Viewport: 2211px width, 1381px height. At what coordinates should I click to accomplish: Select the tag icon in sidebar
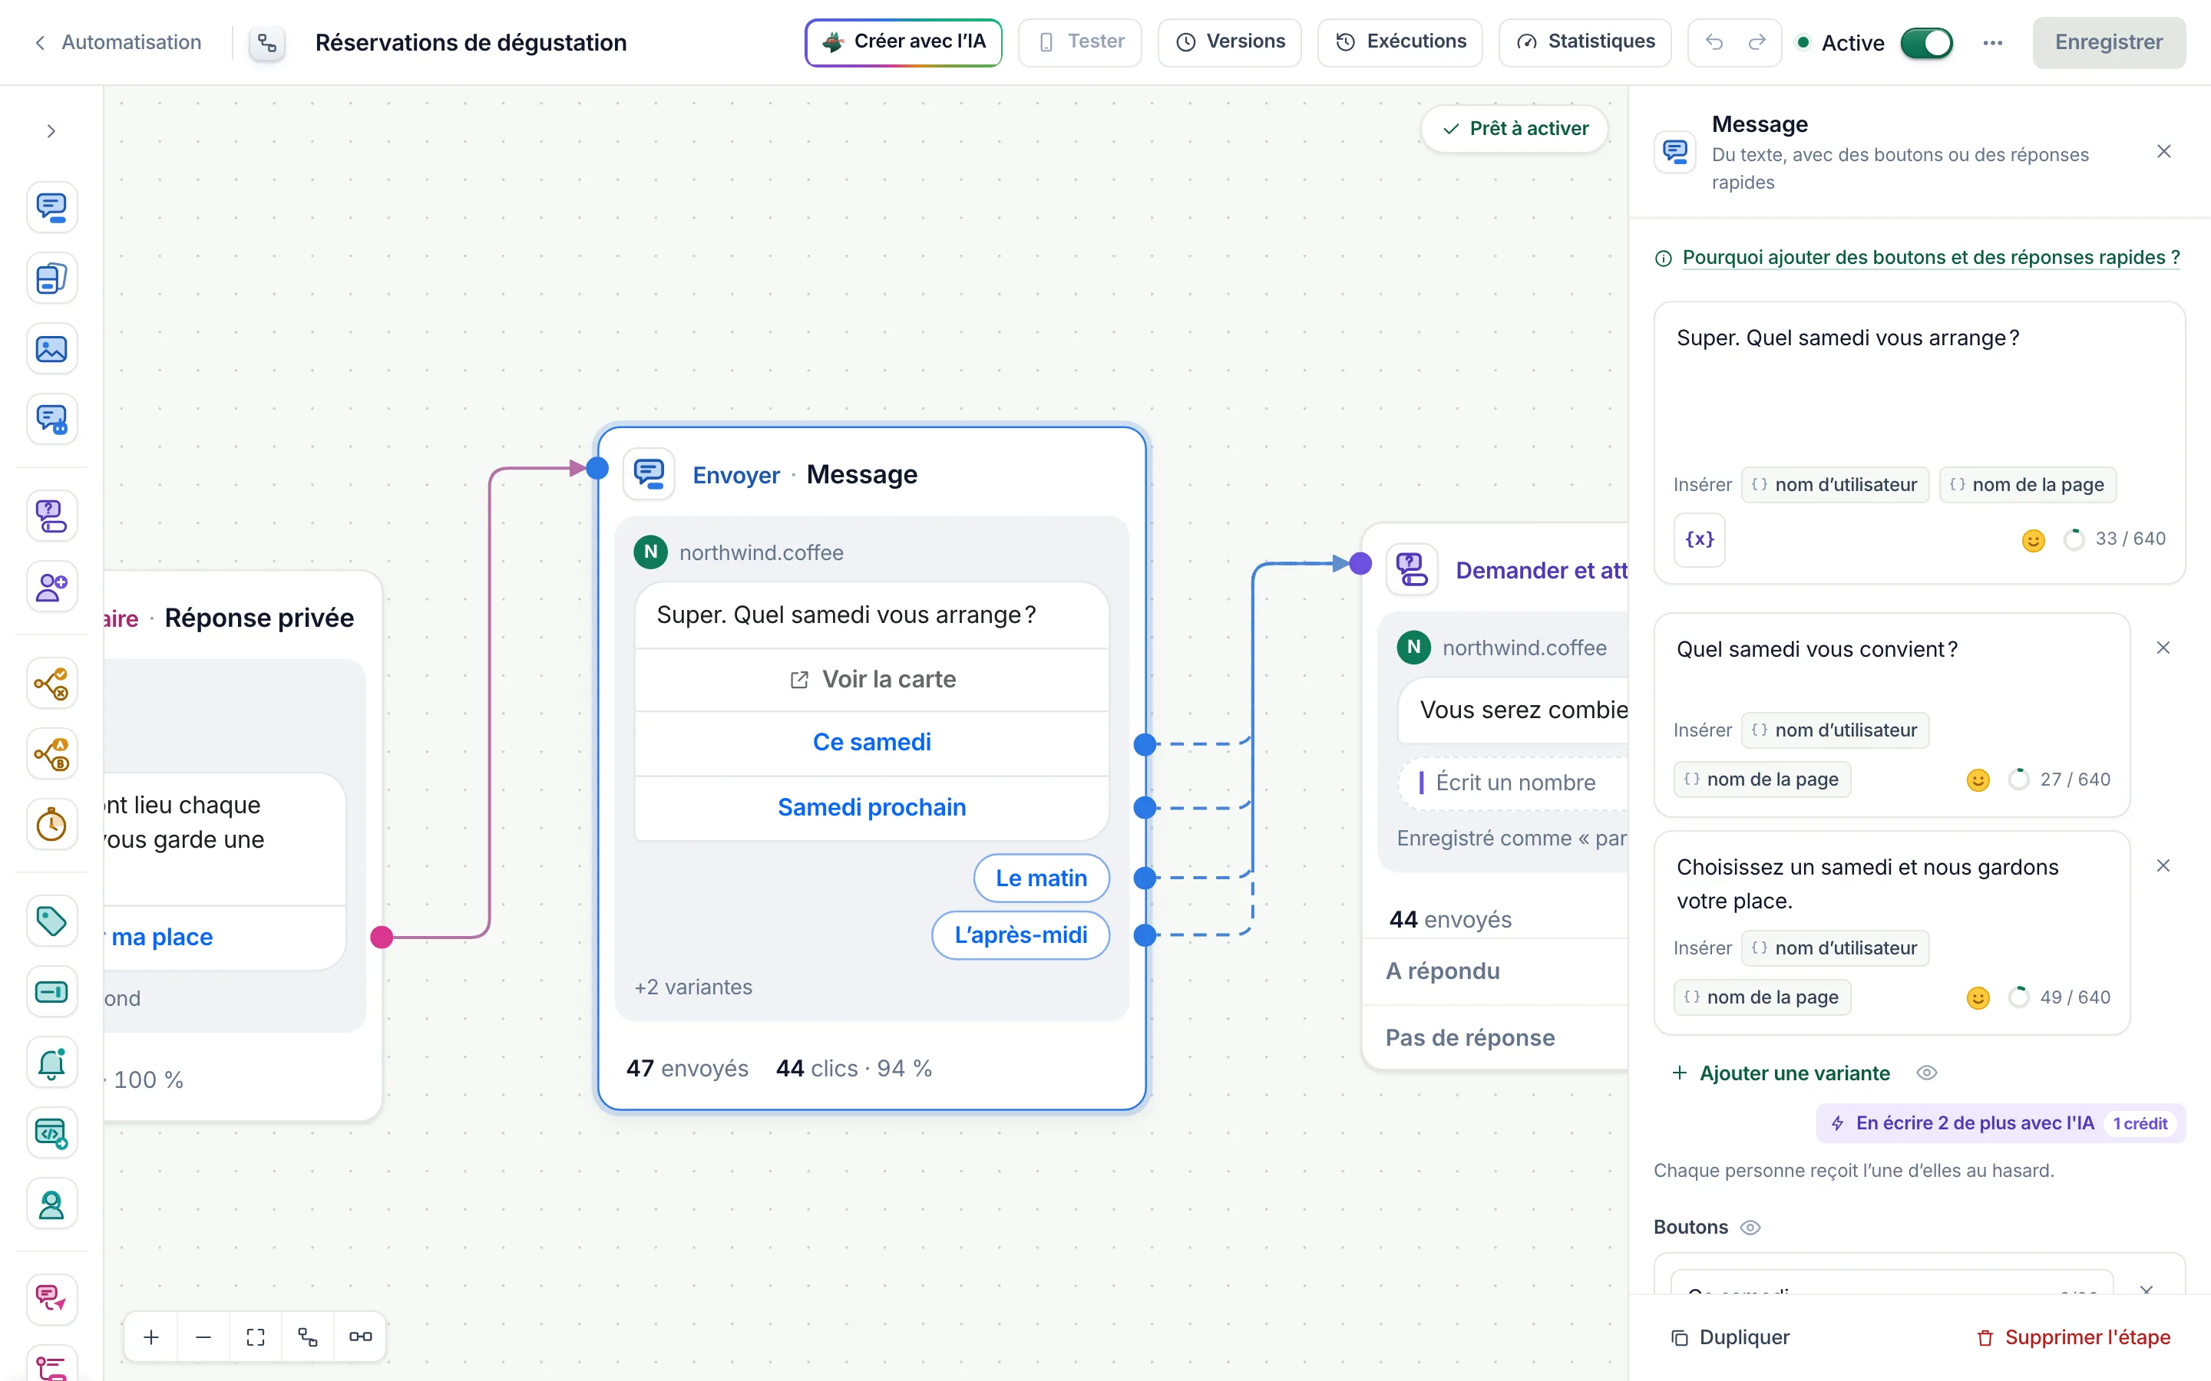(51, 921)
